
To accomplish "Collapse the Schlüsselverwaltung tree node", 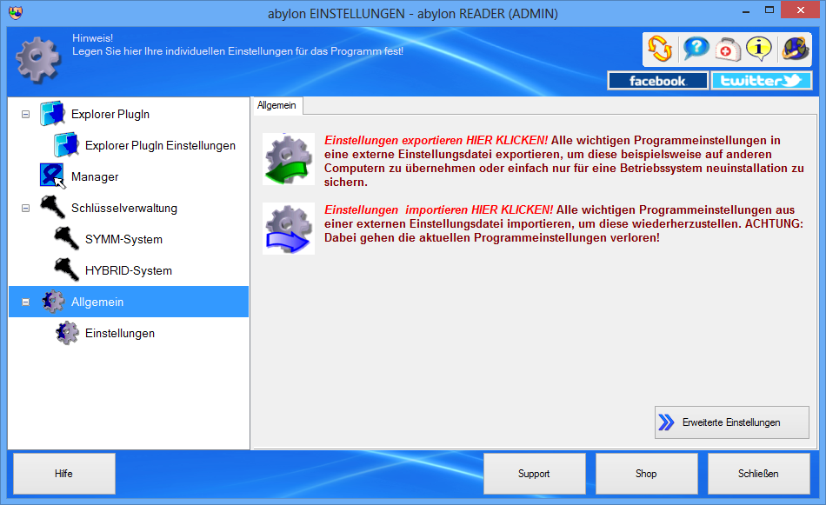I will click(x=25, y=208).
